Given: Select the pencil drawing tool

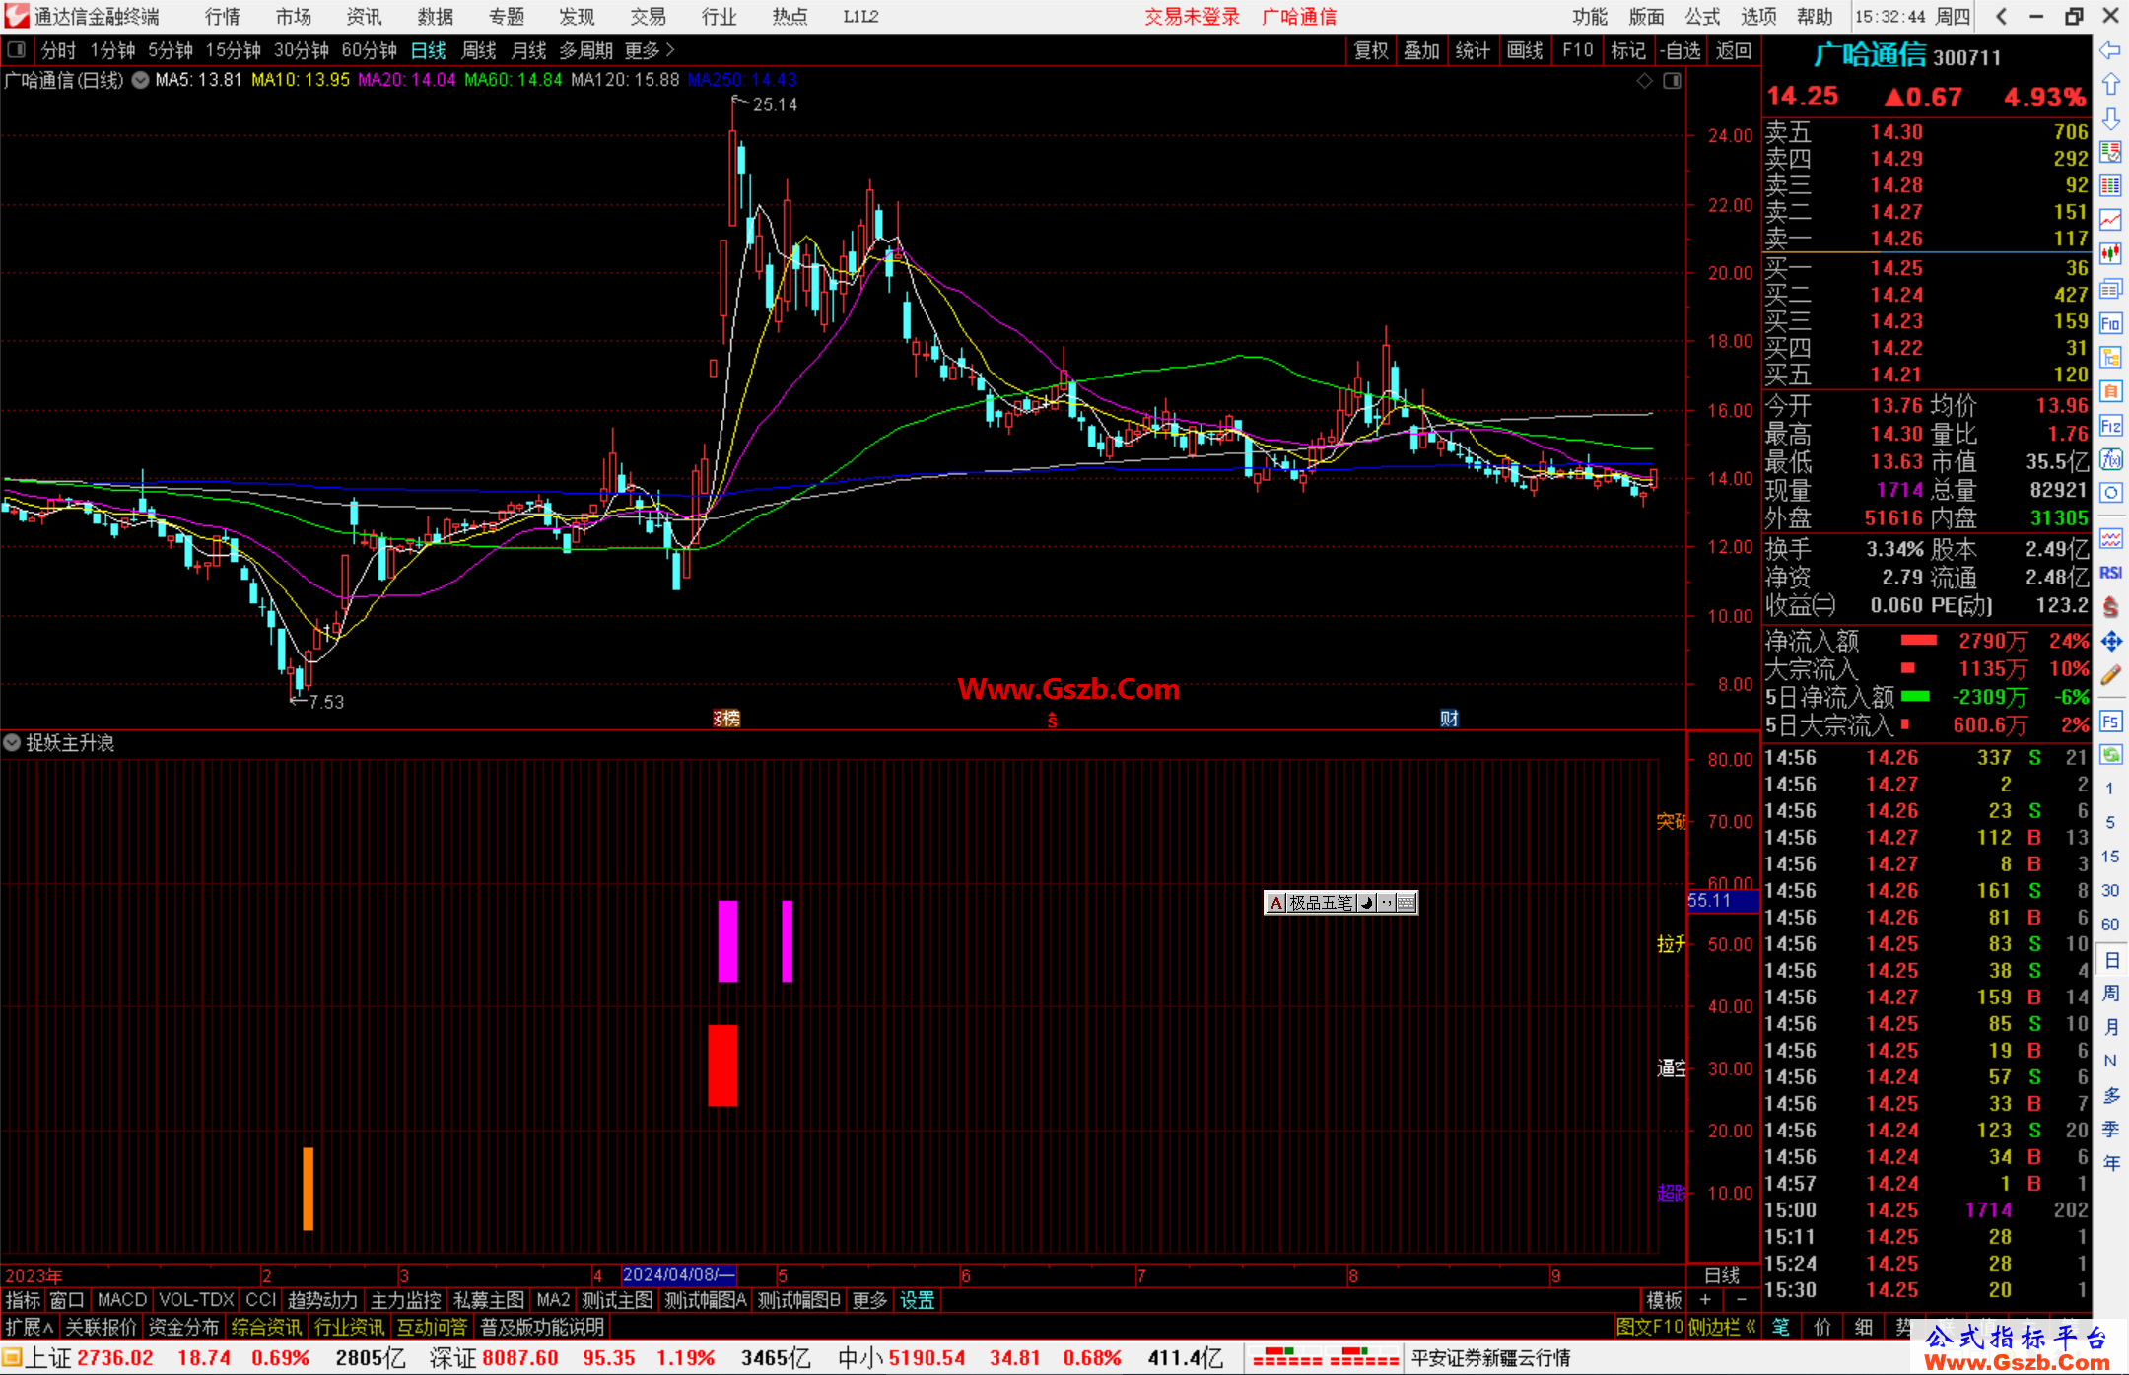Looking at the screenshot, I should coord(2110,675).
